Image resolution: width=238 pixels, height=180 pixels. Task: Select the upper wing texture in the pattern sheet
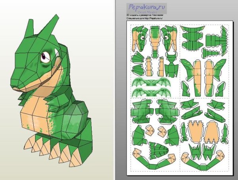pos(152,82)
